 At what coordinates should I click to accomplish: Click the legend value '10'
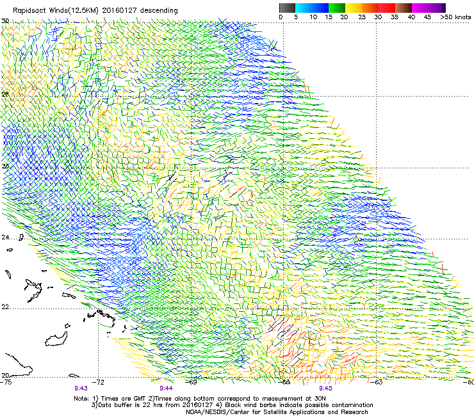coord(313,17)
